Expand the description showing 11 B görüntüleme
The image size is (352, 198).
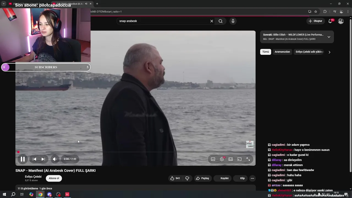(135, 189)
